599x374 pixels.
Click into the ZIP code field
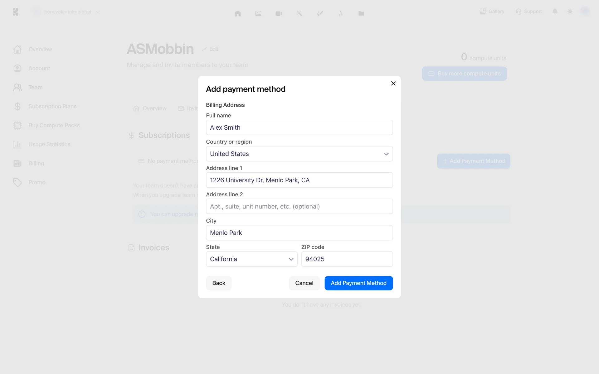(347, 259)
